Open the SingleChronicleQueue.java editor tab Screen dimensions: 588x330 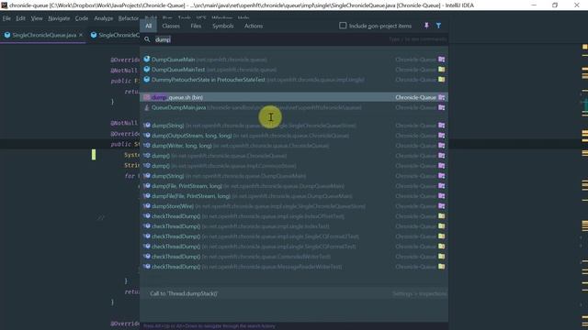[43, 35]
